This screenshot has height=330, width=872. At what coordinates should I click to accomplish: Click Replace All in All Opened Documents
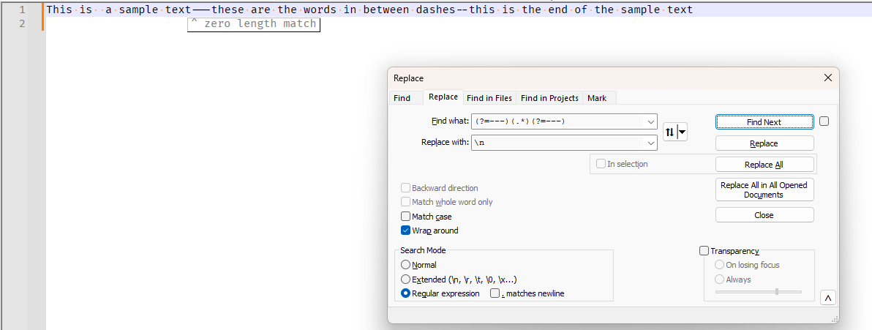click(x=764, y=190)
